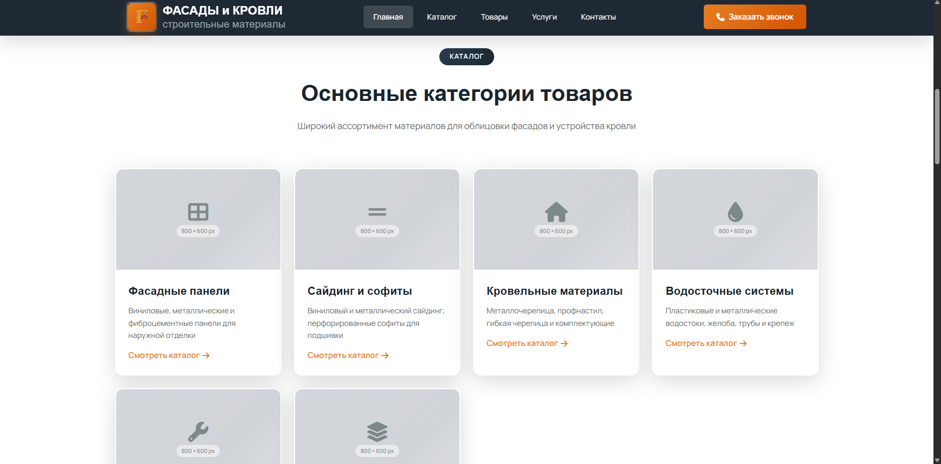Click Смотреть каталог under Фасадные панели
Screen dimensions: 941x464
(169, 356)
